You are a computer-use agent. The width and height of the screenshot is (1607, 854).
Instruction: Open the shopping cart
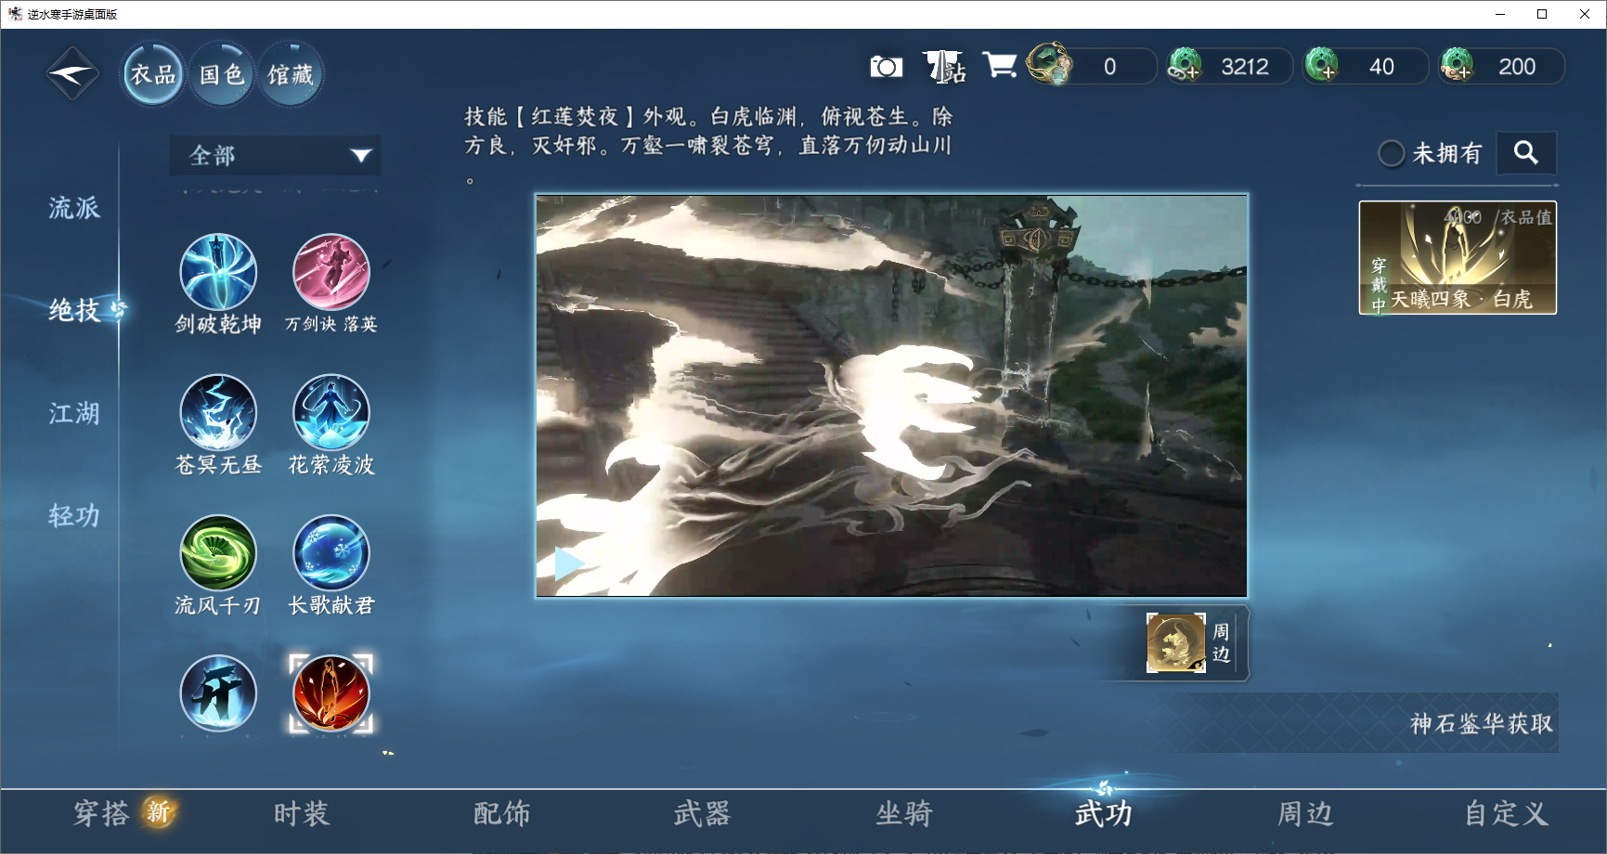pos(1000,65)
